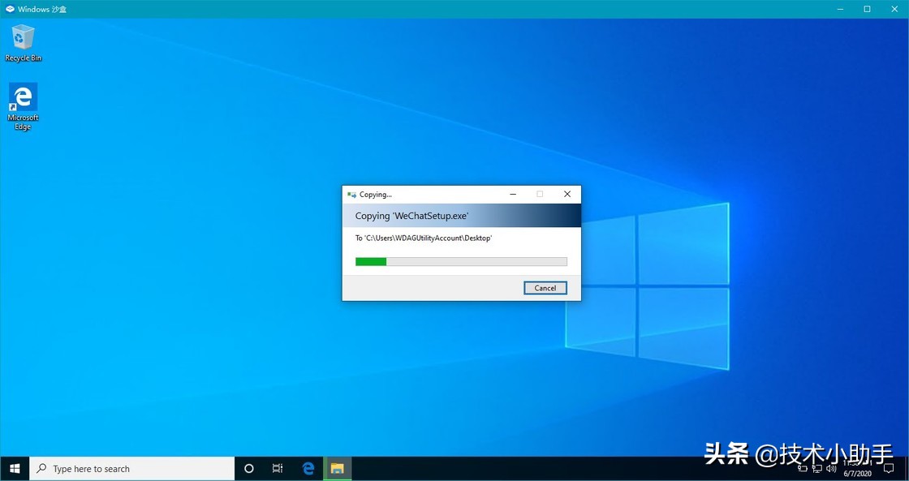Open the network status icon
This screenshot has height=481, width=909.
point(816,468)
